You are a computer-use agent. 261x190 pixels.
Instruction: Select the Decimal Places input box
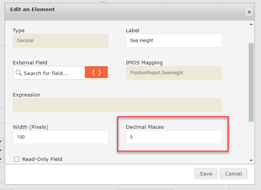tap(173, 137)
